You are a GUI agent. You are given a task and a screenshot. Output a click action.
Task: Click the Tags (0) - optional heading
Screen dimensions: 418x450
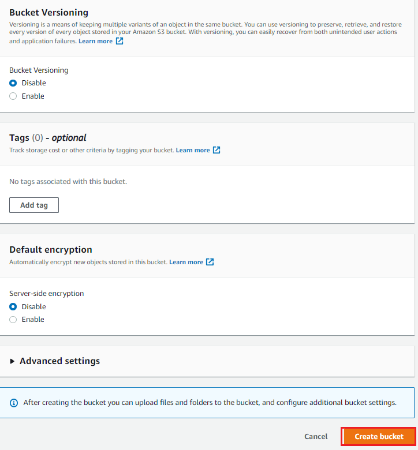48,138
